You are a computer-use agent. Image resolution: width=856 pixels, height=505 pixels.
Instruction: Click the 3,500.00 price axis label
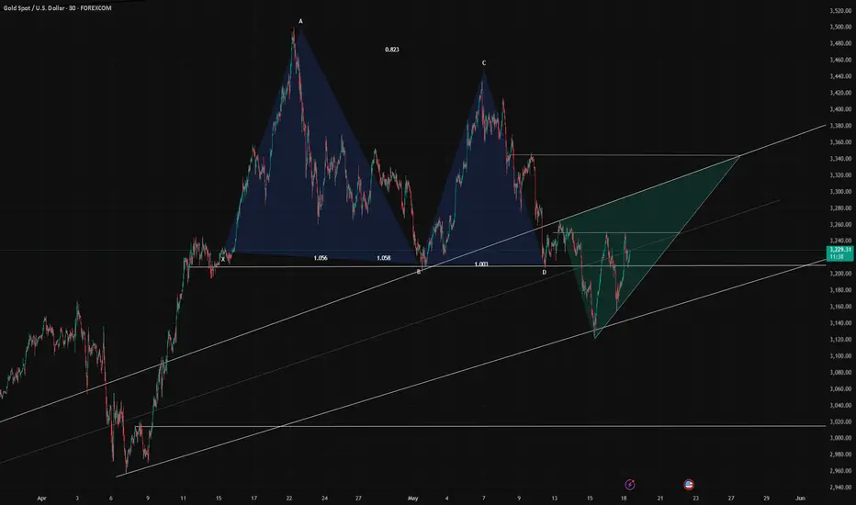[840, 27]
